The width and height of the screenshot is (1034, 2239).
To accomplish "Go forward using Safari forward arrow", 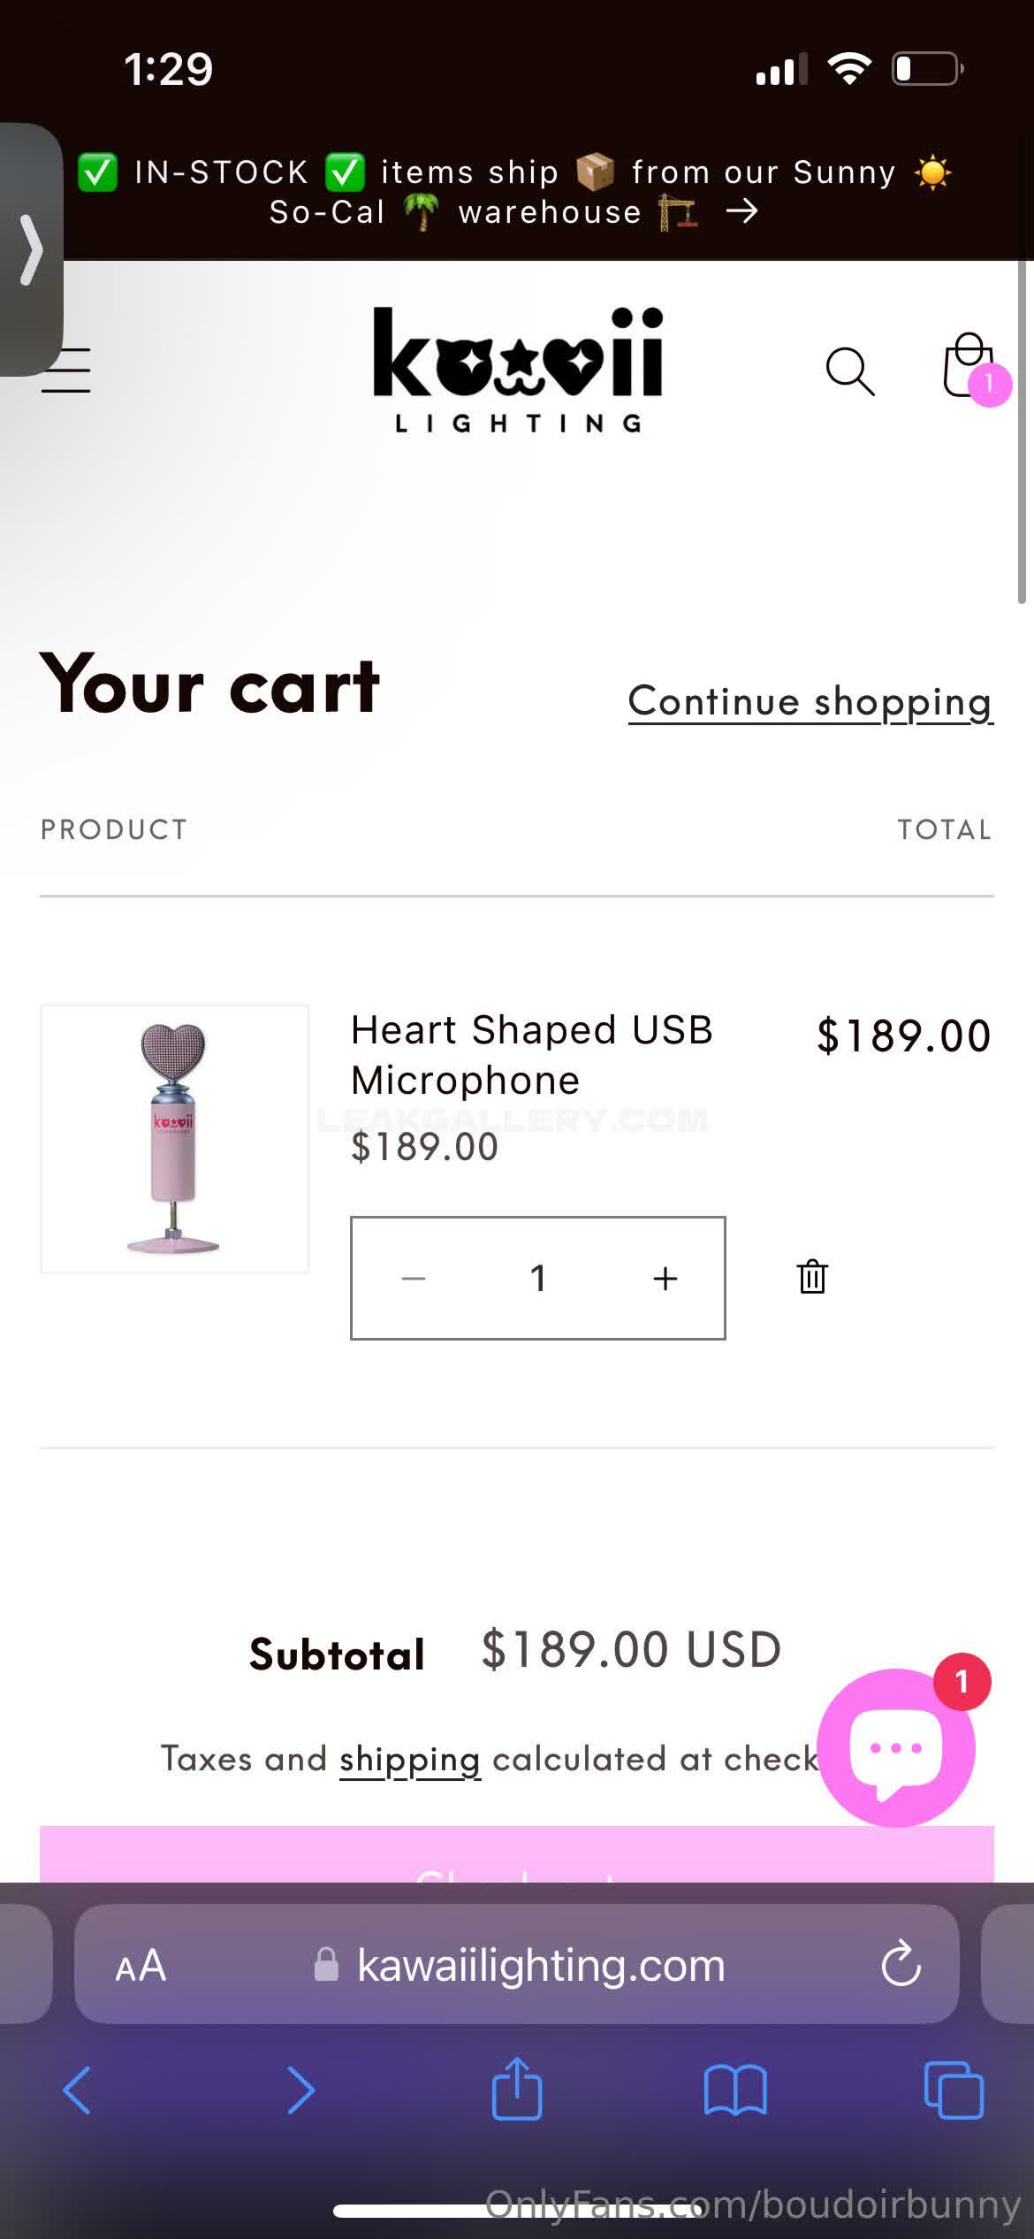I will click(300, 2090).
